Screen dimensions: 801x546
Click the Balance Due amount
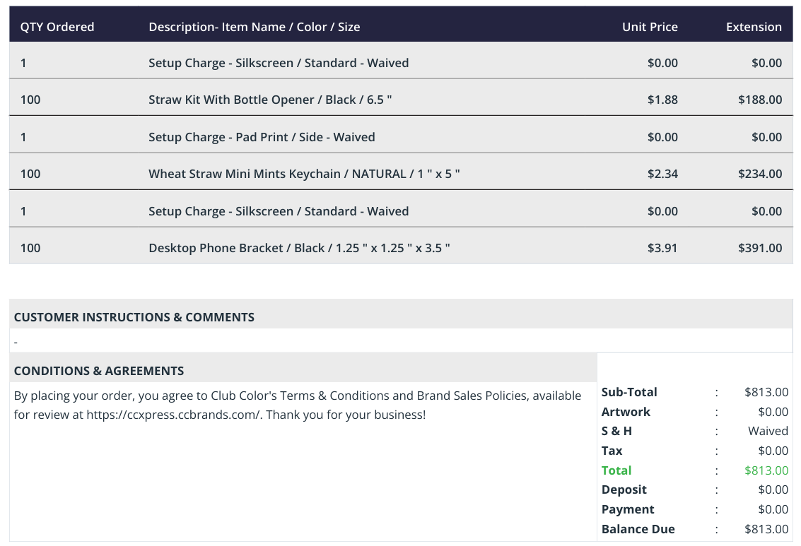click(766, 529)
